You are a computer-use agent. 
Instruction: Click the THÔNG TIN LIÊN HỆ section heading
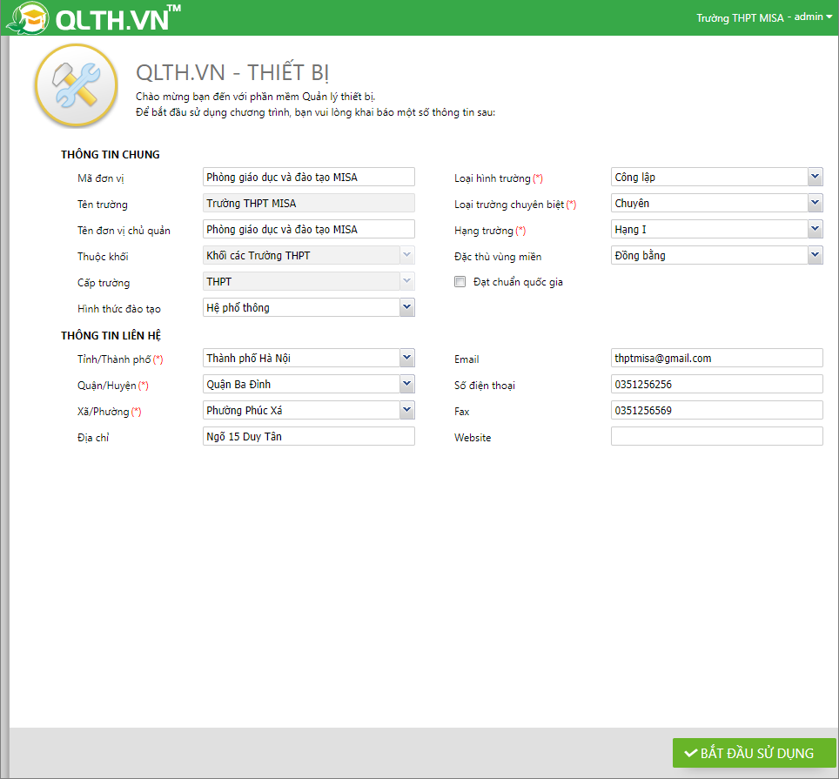(111, 335)
